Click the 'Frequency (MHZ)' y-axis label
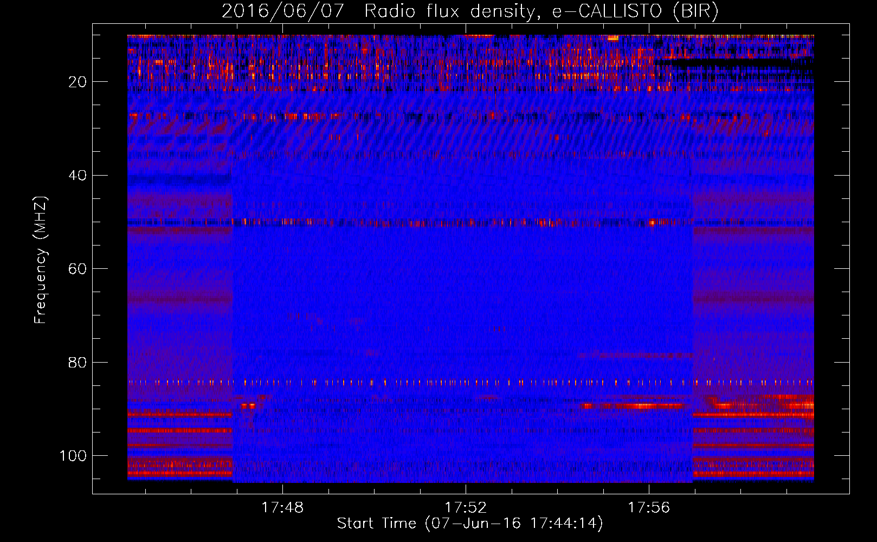The height and width of the screenshot is (542, 877). click(x=41, y=260)
